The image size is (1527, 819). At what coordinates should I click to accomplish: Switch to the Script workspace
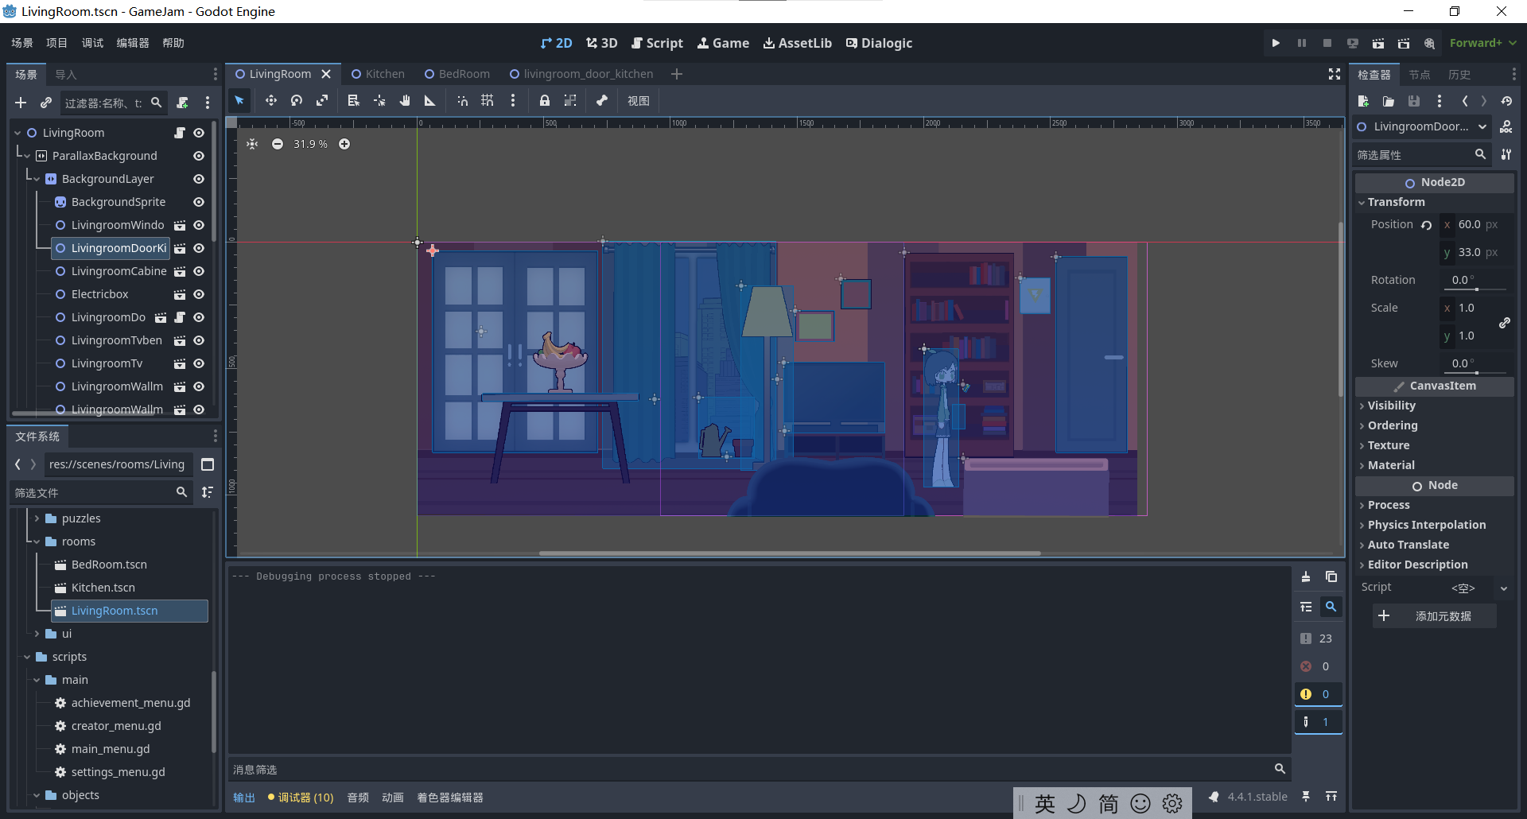pyautogui.click(x=657, y=43)
